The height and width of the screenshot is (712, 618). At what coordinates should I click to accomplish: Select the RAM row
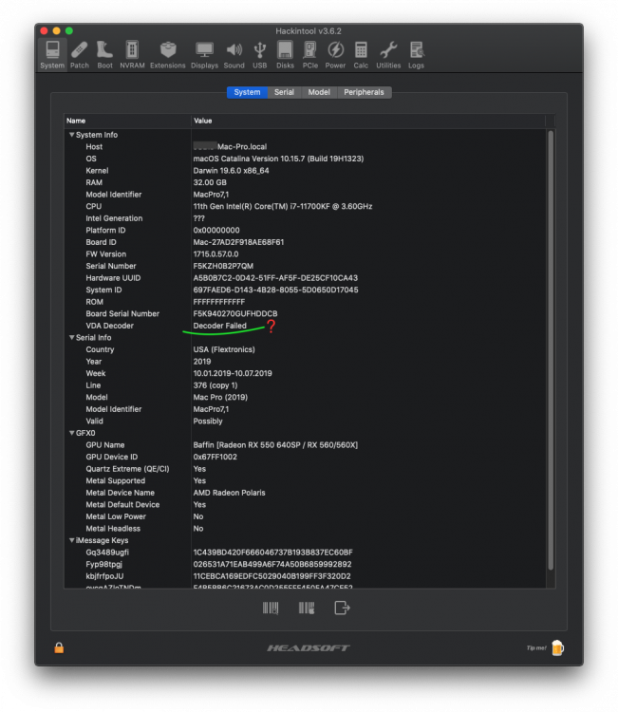pyautogui.click(x=305, y=182)
